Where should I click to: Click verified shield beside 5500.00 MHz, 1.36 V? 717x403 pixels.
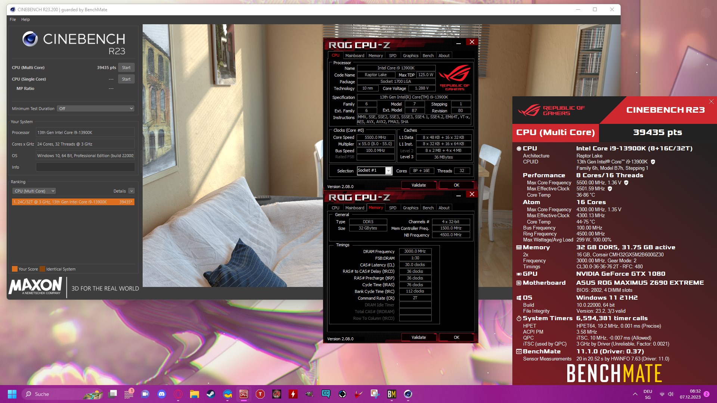[x=626, y=183]
